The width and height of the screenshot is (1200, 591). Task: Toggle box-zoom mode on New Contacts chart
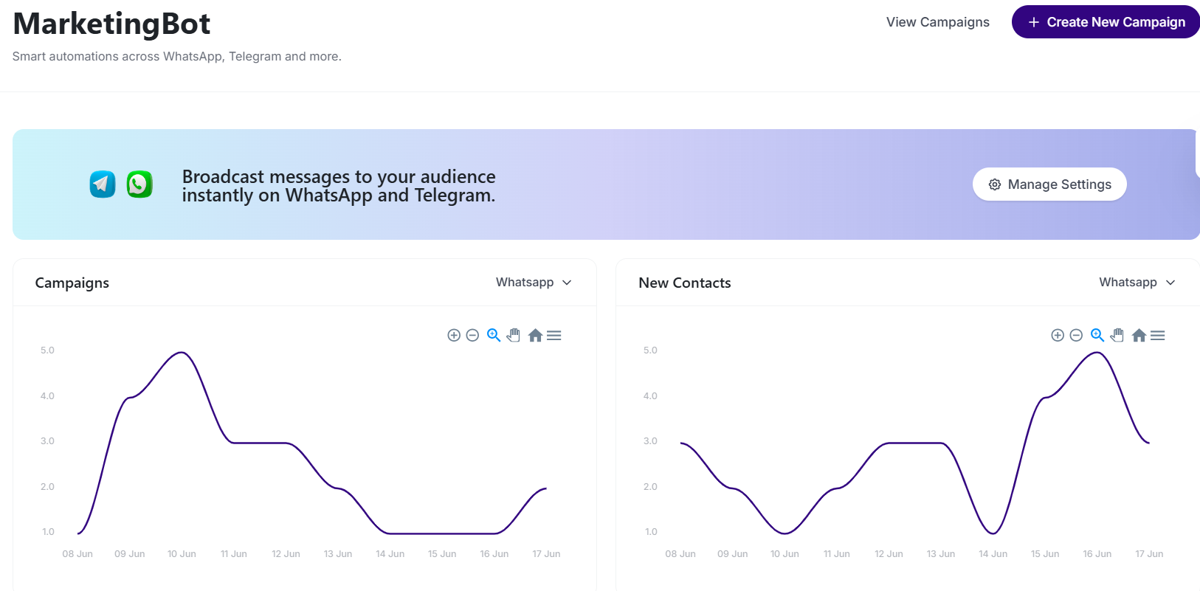click(x=1097, y=335)
